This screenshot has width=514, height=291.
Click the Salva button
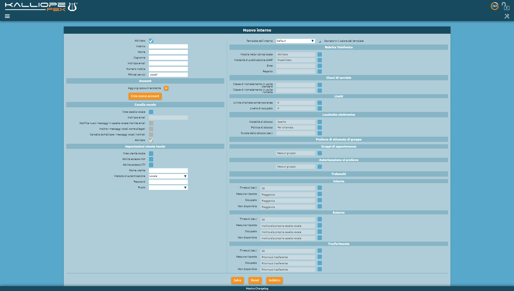[x=237, y=280]
